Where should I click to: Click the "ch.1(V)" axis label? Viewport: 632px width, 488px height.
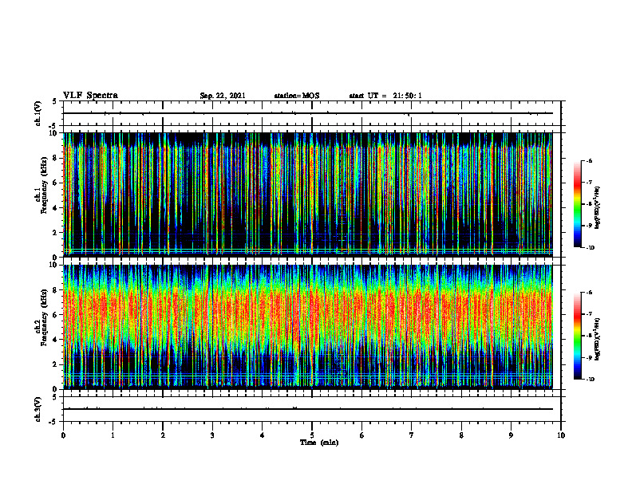pyautogui.click(x=38, y=113)
